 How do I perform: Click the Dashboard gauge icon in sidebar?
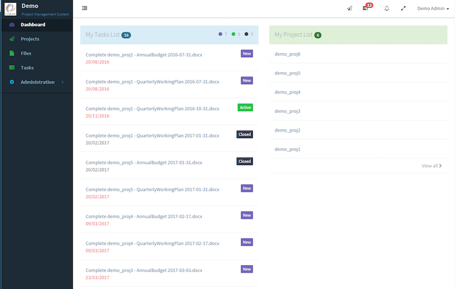click(12, 25)
